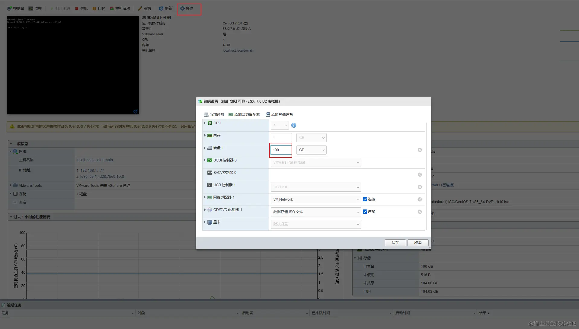This screenshot has width=579, height=329.
Task: Expand the 网络适配器 1 row
Action: (x=205, y=197)
